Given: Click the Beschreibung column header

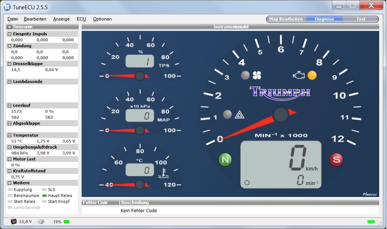Looking at the screenshot, I should (249, 203).
